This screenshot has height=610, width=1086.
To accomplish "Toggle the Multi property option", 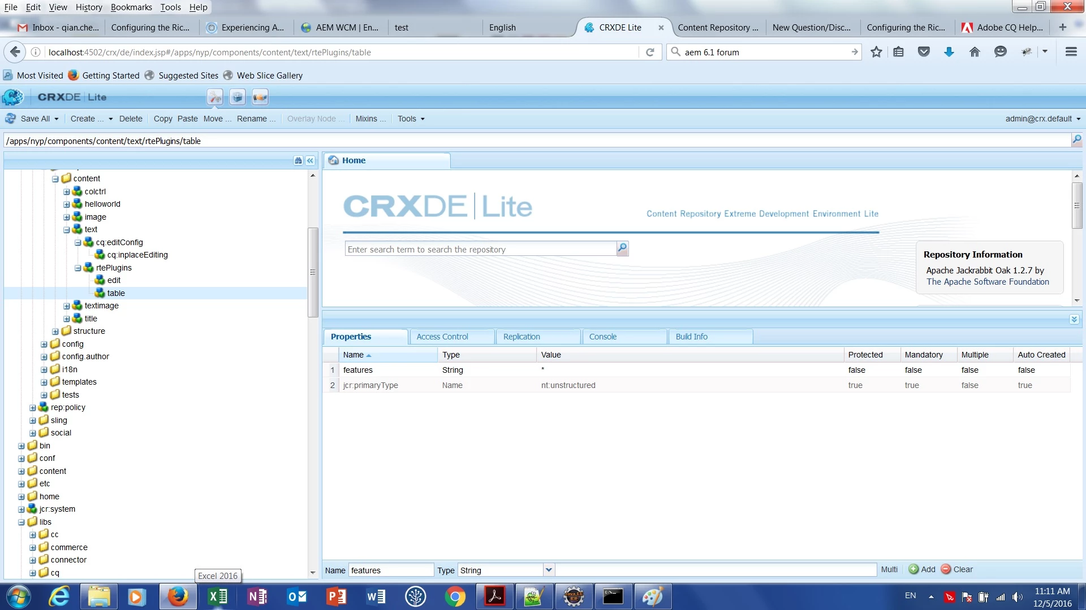I will (889, 569).
